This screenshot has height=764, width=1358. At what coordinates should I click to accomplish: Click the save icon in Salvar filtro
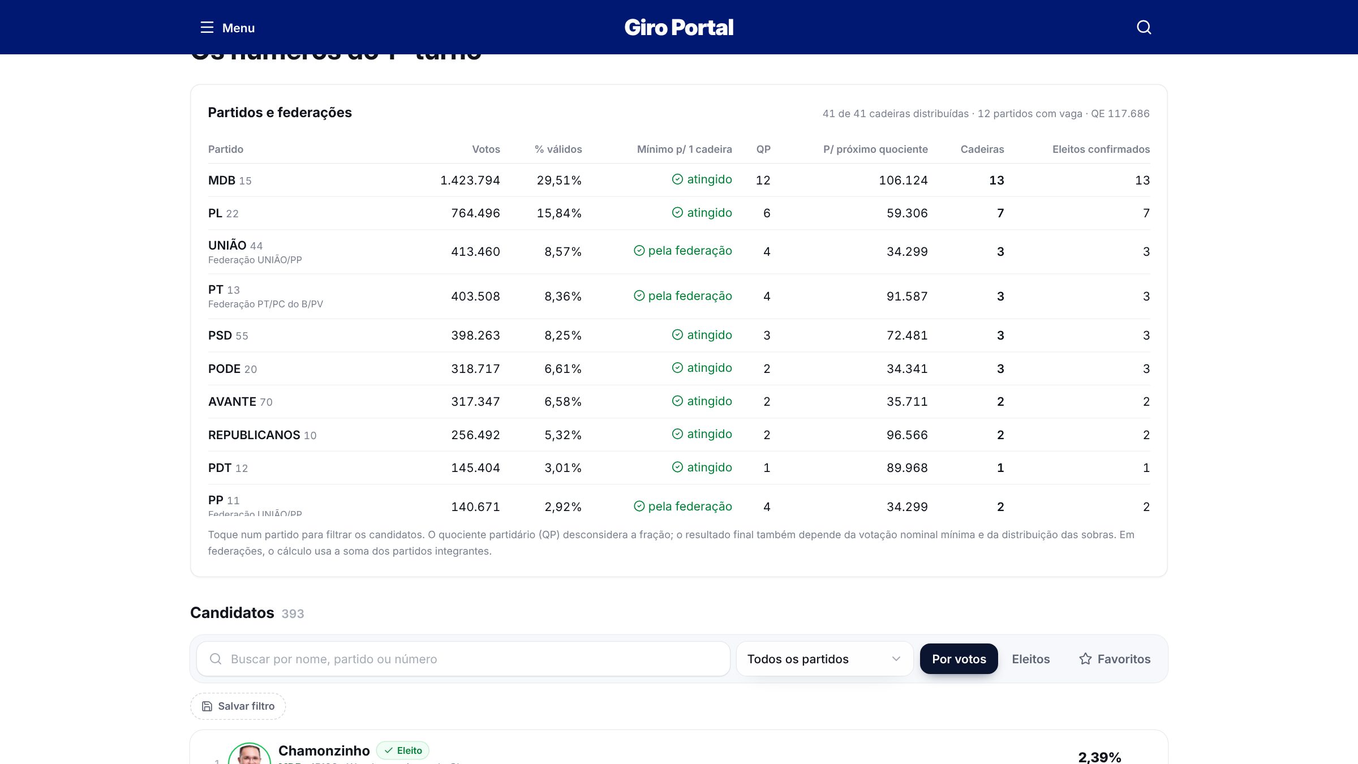[207, 706]
